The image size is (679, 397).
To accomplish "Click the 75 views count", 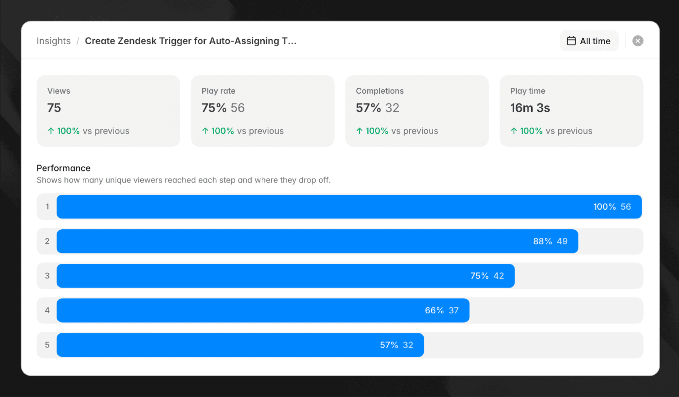I will click(54, 108).
